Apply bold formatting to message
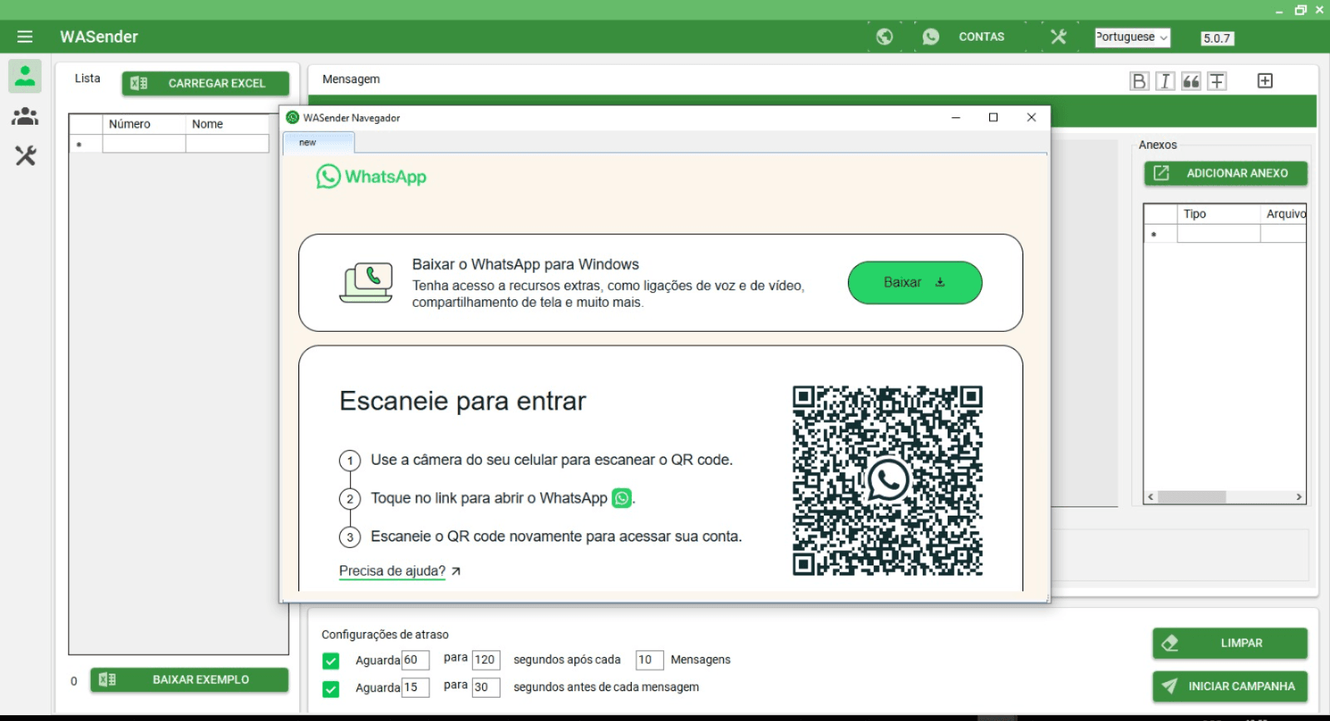The image size is (1330, 721). [x=1139, y=81]
